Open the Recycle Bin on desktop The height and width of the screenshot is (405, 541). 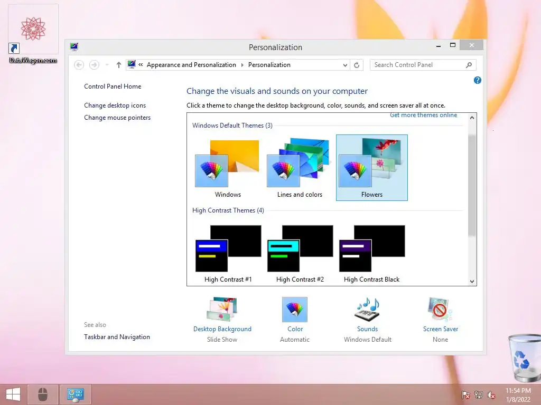click(524, 358)
